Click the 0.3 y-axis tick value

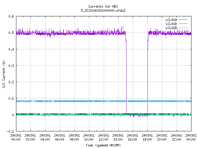(11, 66)
